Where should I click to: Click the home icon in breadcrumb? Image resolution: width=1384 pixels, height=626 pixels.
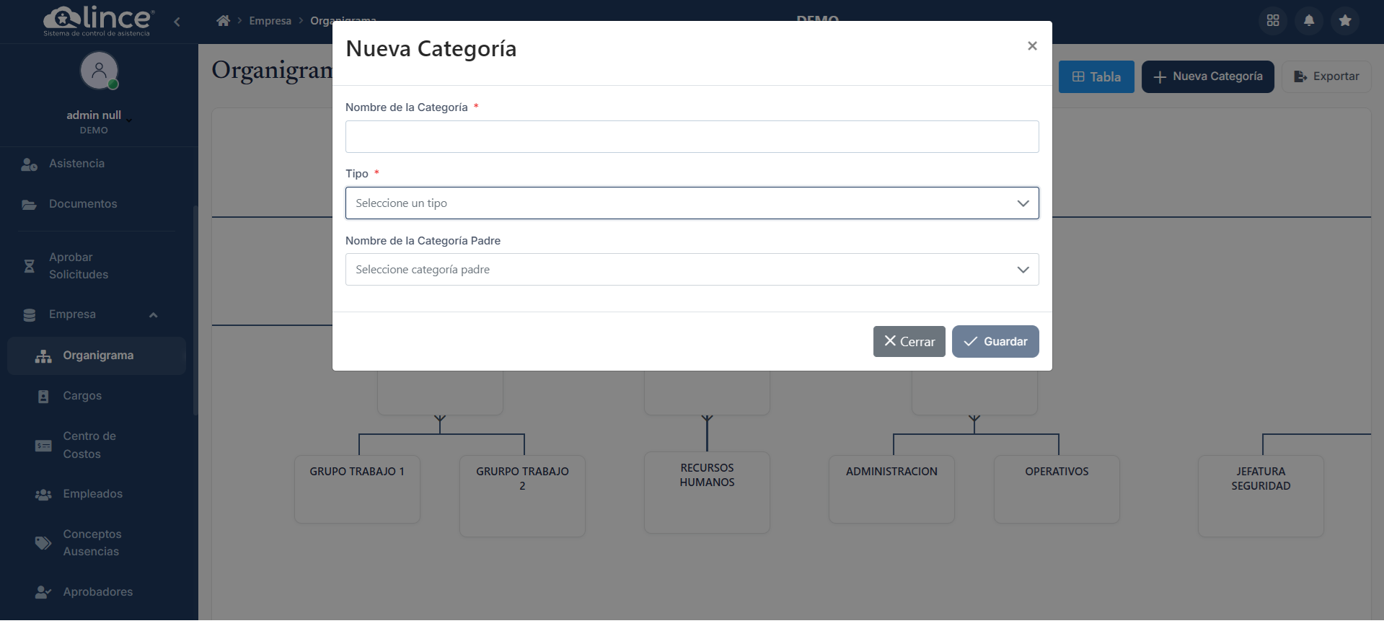click(223, 21)
